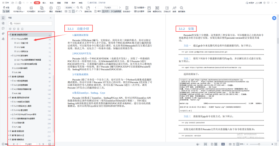Open the PDF转Office converter
This screenshot has width=279, height=146.
[x=19, y=9]
